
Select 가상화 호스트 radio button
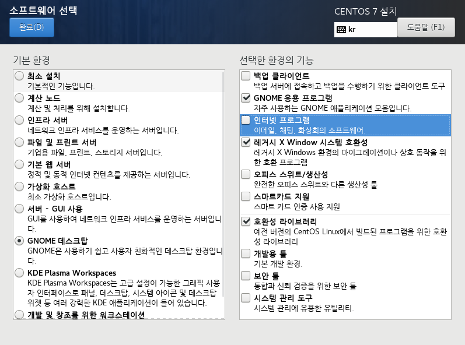click(19, 186)
